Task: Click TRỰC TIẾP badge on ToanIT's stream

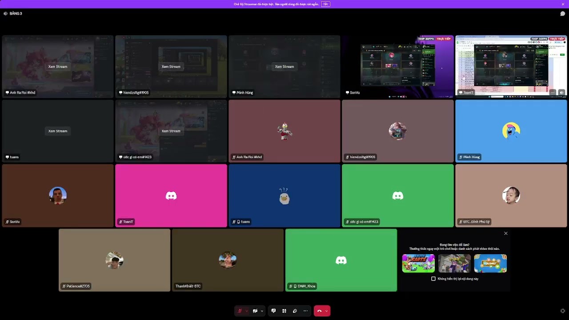Action: [x=557, y=39]
